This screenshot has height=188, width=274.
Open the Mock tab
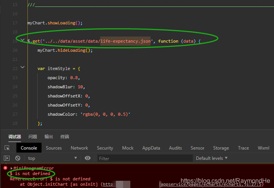[x=128, y=148]
